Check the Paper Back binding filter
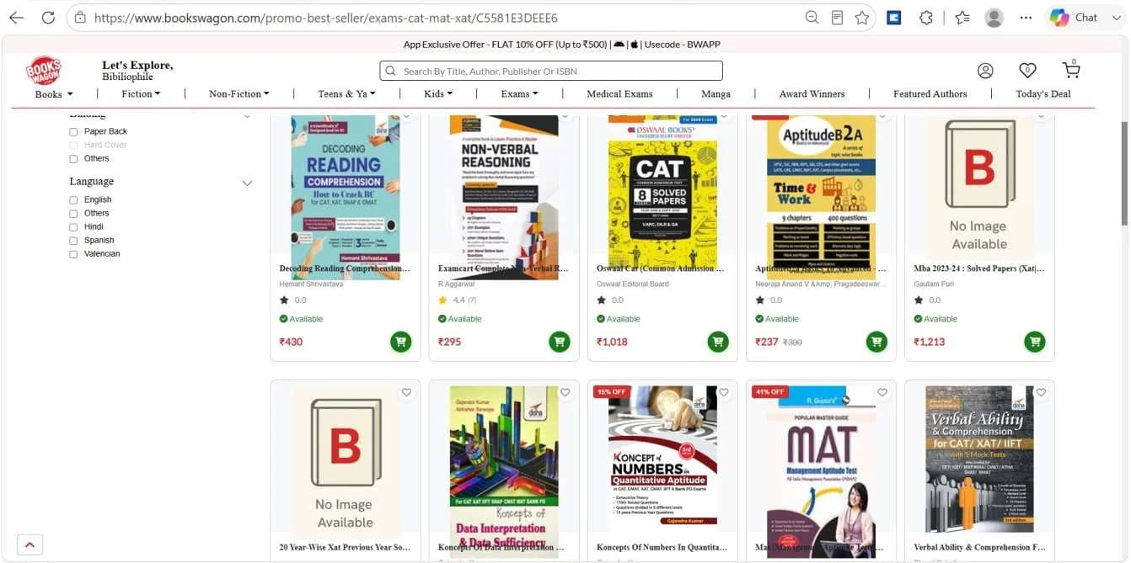1131x563 pixels. (73, 132)
